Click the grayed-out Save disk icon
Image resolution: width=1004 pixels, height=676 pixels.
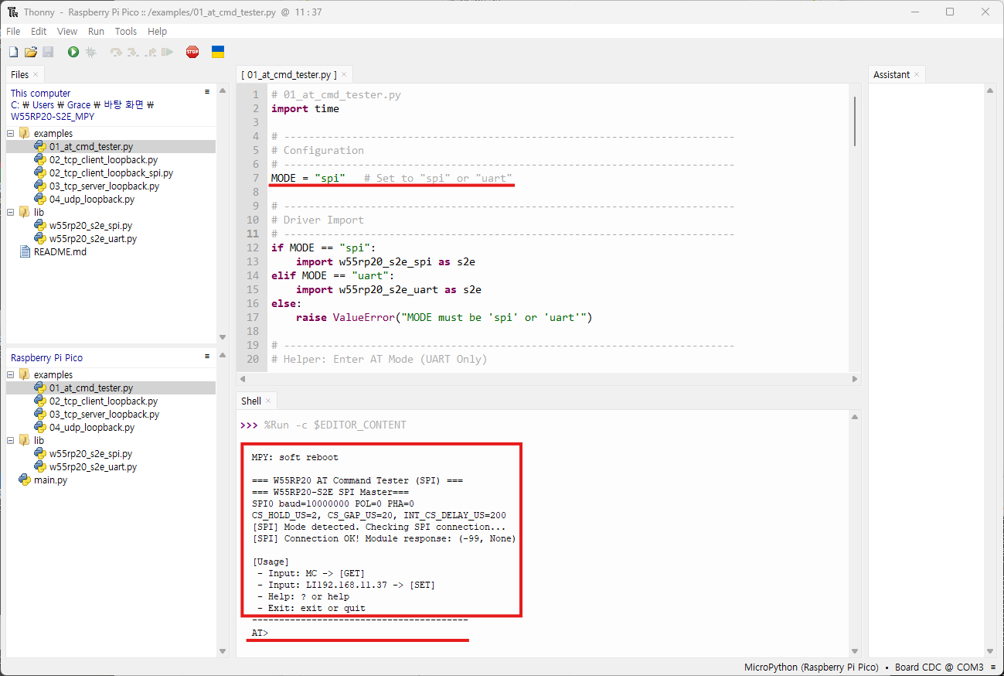coord(48,52)
